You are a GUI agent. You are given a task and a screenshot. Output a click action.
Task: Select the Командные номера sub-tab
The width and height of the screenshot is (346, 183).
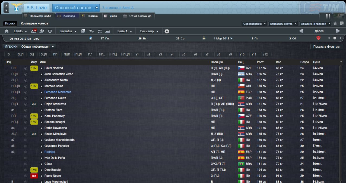point(34,24)
